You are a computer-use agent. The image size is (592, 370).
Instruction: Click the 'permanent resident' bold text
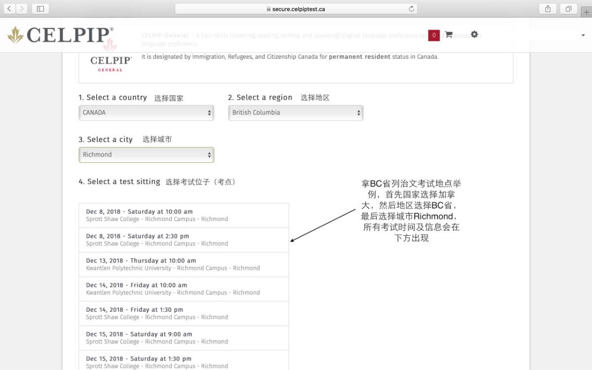[360, 57]
